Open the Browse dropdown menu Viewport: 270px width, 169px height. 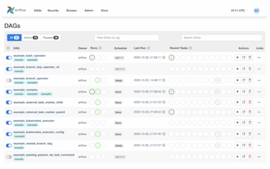(72, 10)
